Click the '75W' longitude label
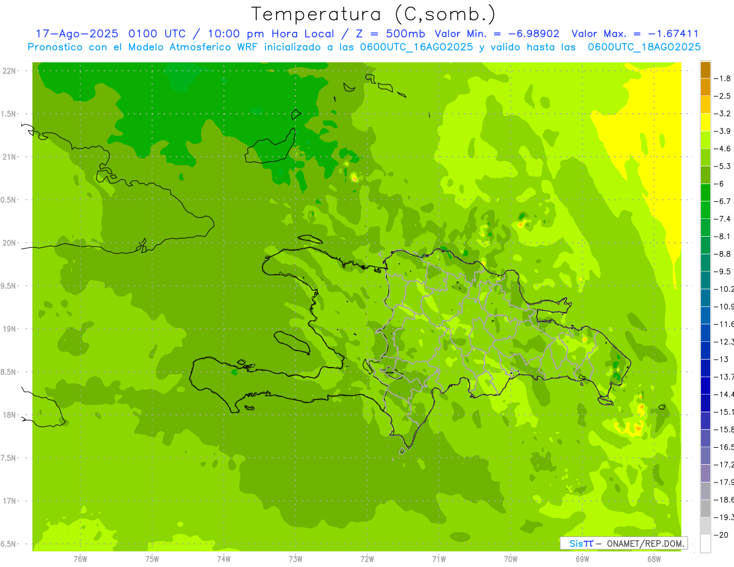This screenshot has width=734, height=567. [152, 558]
